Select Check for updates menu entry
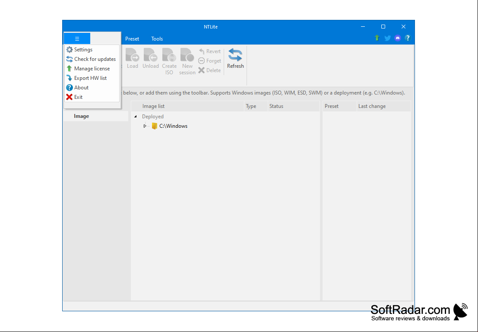This screenshot has height=332, width=478. coord(92,59)
